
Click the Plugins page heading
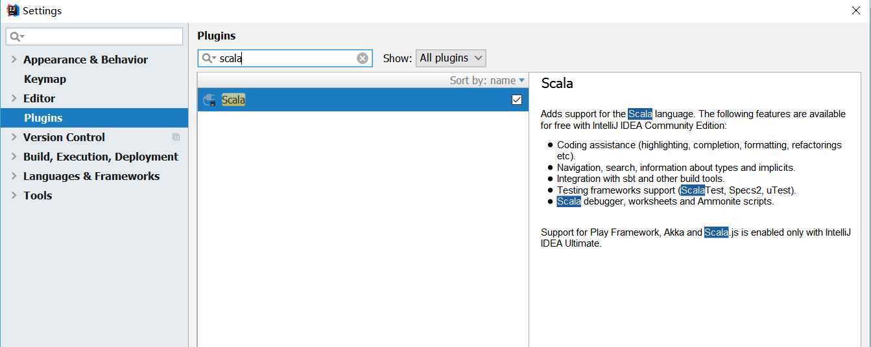coord(217,36)
